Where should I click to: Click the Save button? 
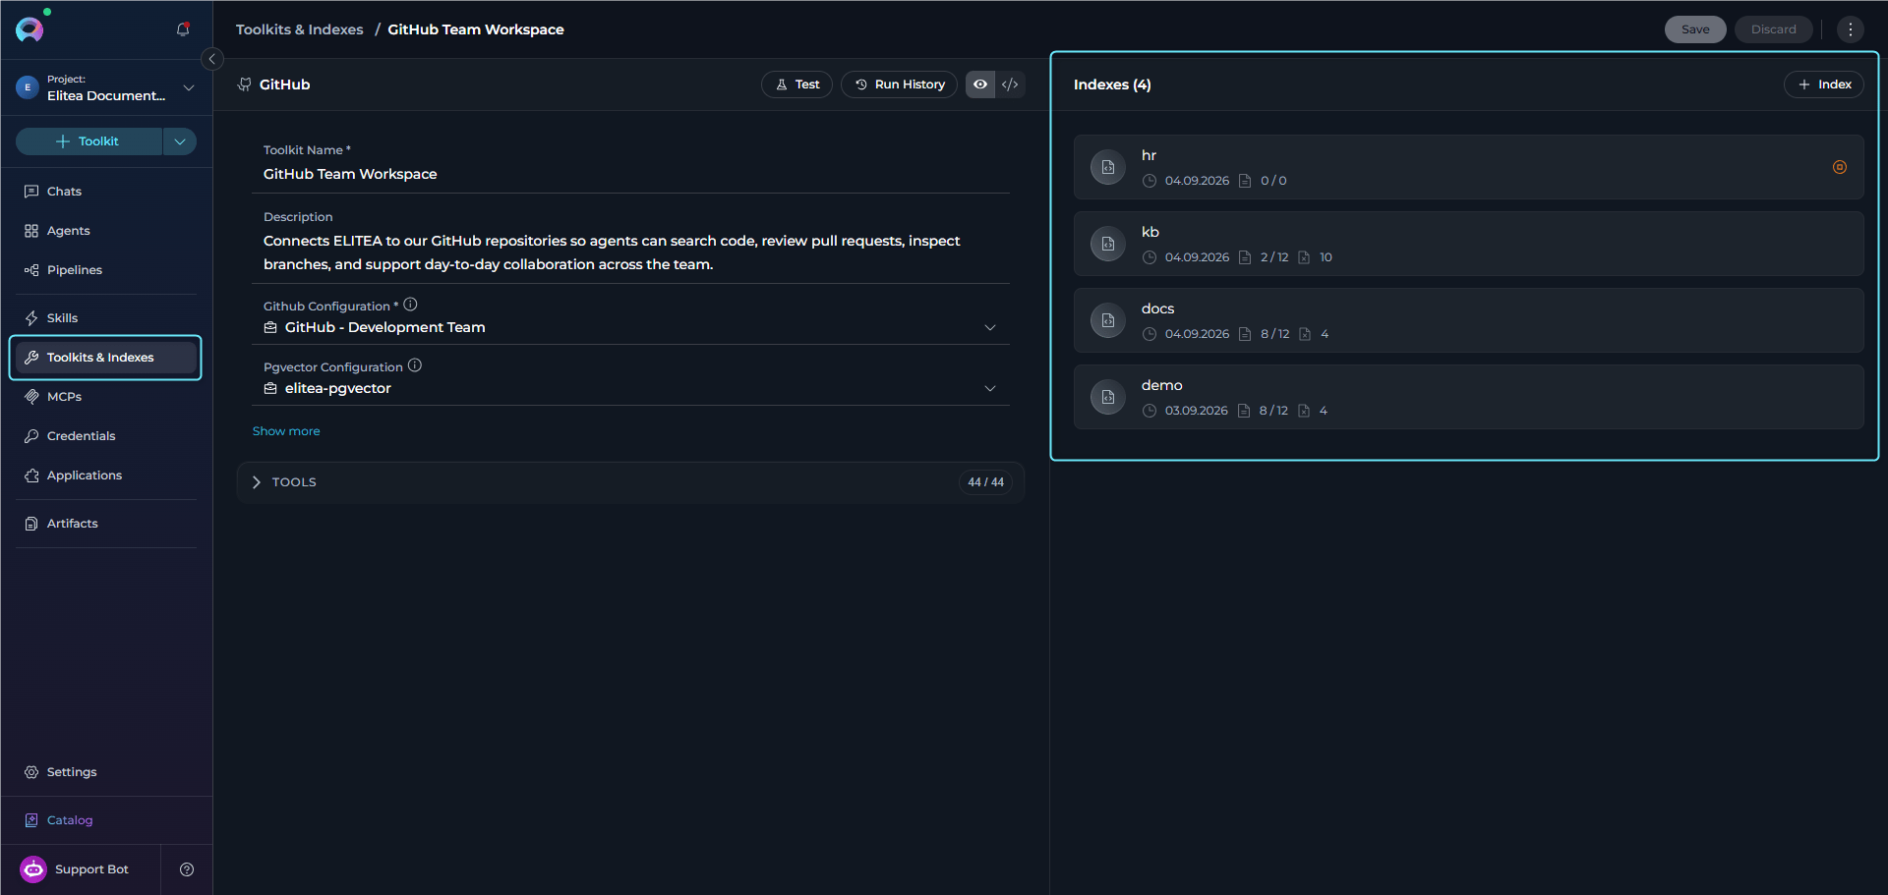[1695, 29]
